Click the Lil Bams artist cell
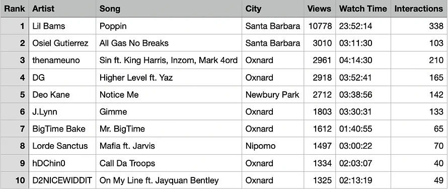Image resolution: width=448 pixels, height=189 pixels. tap(62, 26)
